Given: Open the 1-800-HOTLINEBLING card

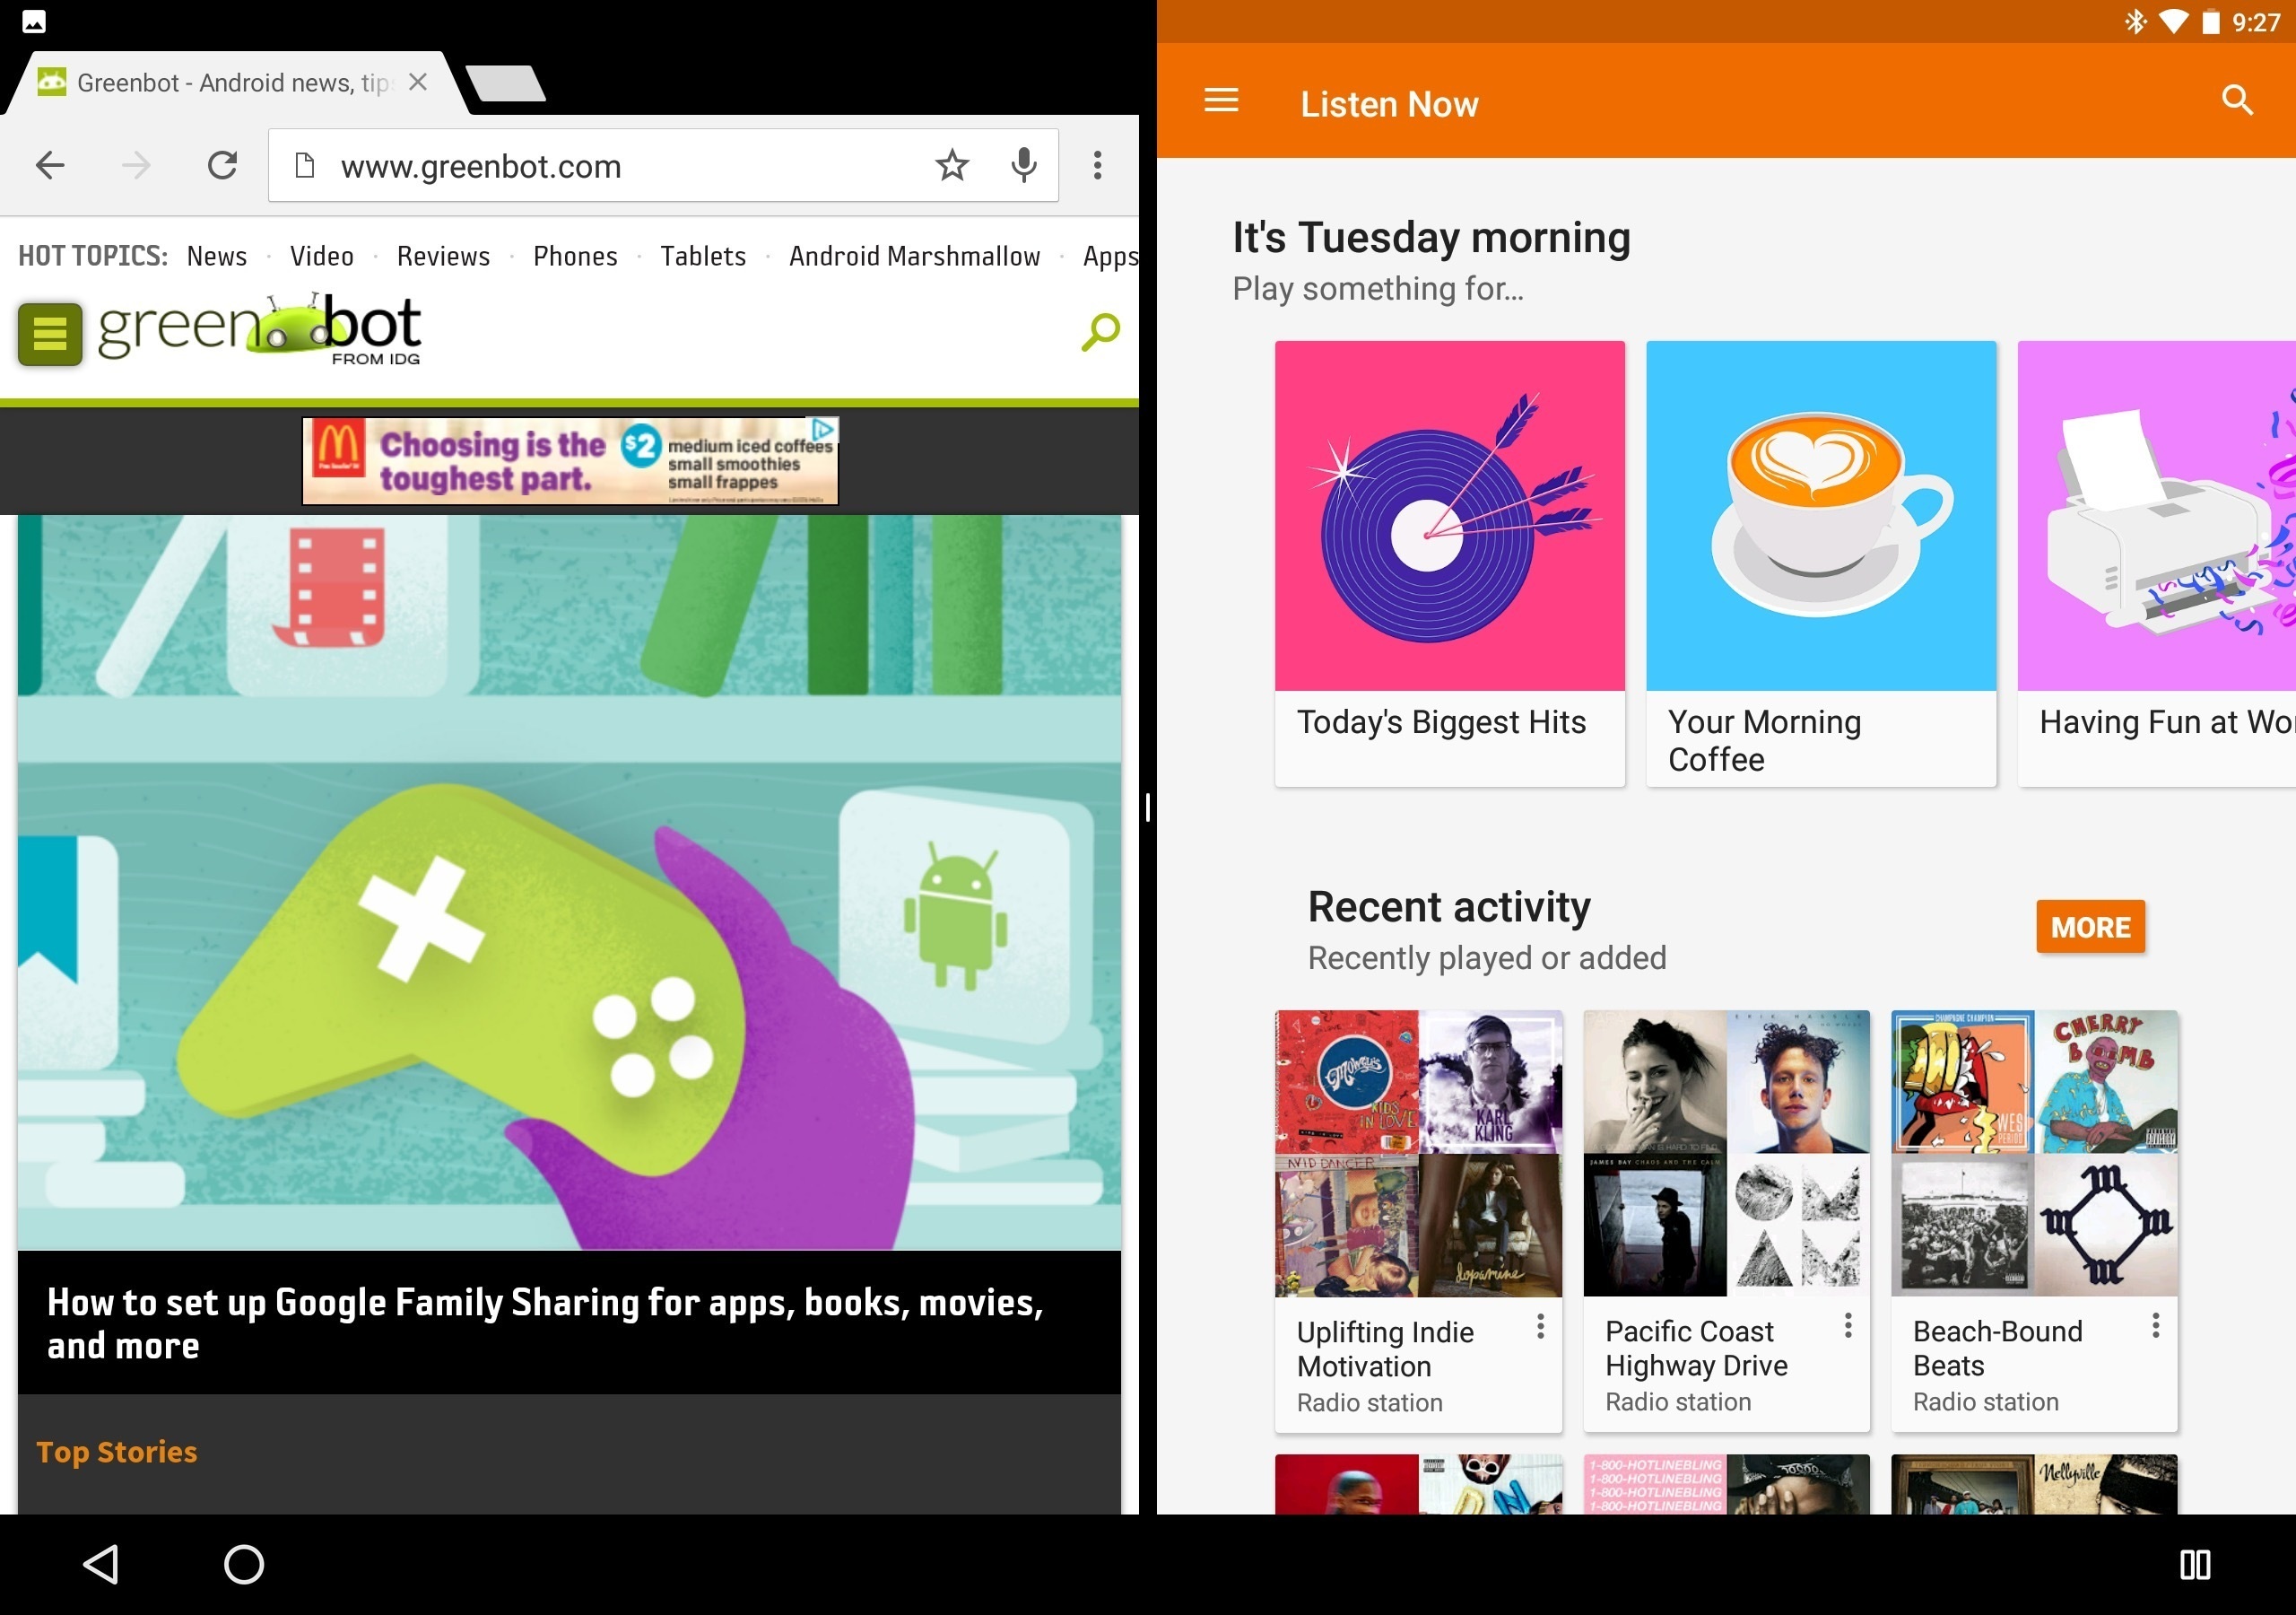Looking at the screenshot, I should point(1726,1484).
